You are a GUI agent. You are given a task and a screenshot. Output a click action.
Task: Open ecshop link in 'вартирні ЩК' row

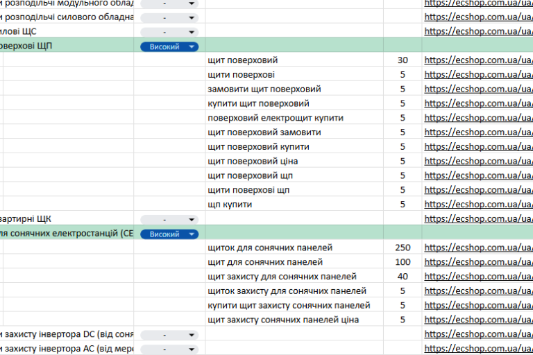click(x=478, y=219)
